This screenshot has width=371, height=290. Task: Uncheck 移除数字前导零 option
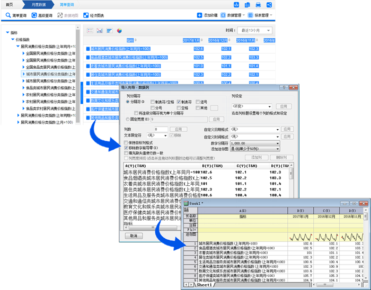[126, 148]
